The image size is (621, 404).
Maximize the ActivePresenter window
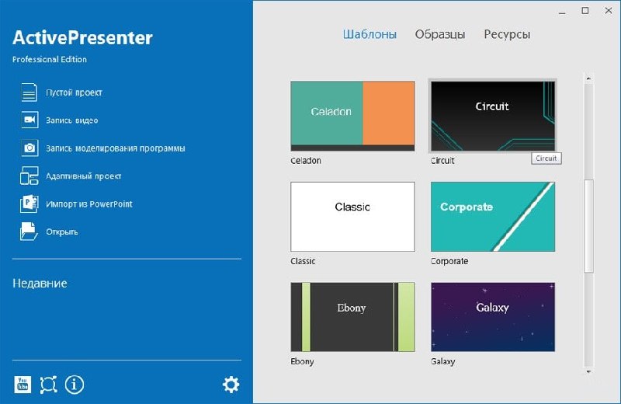[585, 11]
